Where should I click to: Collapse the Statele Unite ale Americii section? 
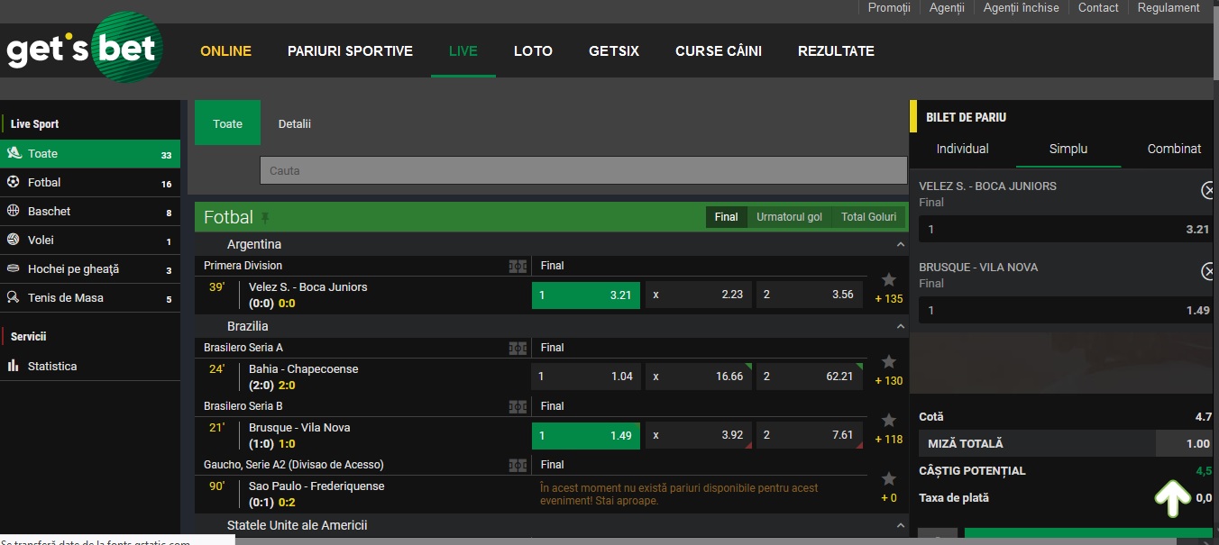coord(900,526)
